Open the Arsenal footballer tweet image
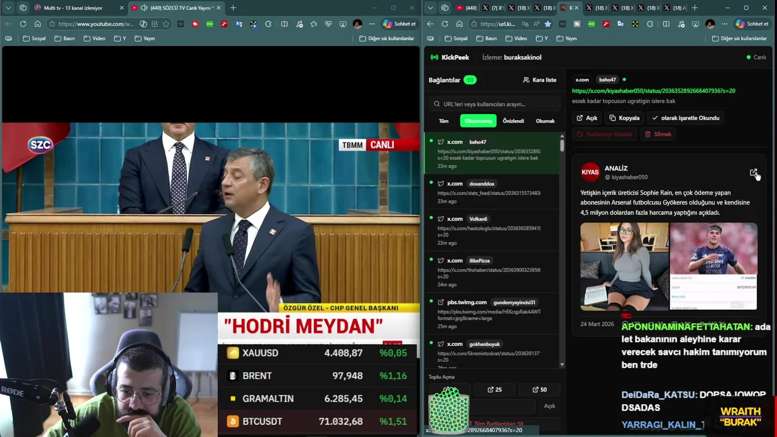 click(713, 266)
